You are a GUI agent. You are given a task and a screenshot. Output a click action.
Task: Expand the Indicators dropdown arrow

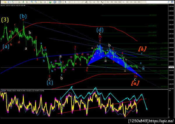[52, 2]
